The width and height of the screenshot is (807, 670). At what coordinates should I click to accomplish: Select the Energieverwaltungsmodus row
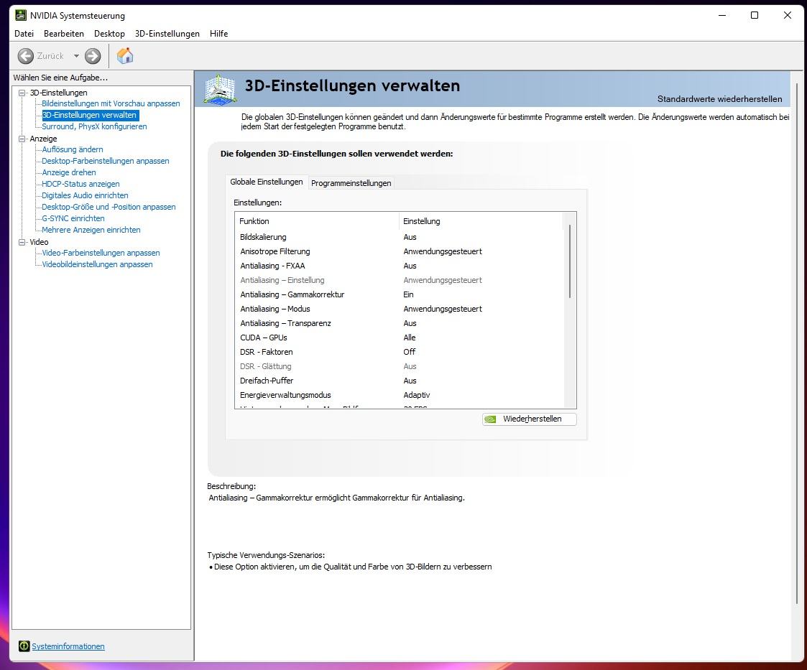[400, 396]
